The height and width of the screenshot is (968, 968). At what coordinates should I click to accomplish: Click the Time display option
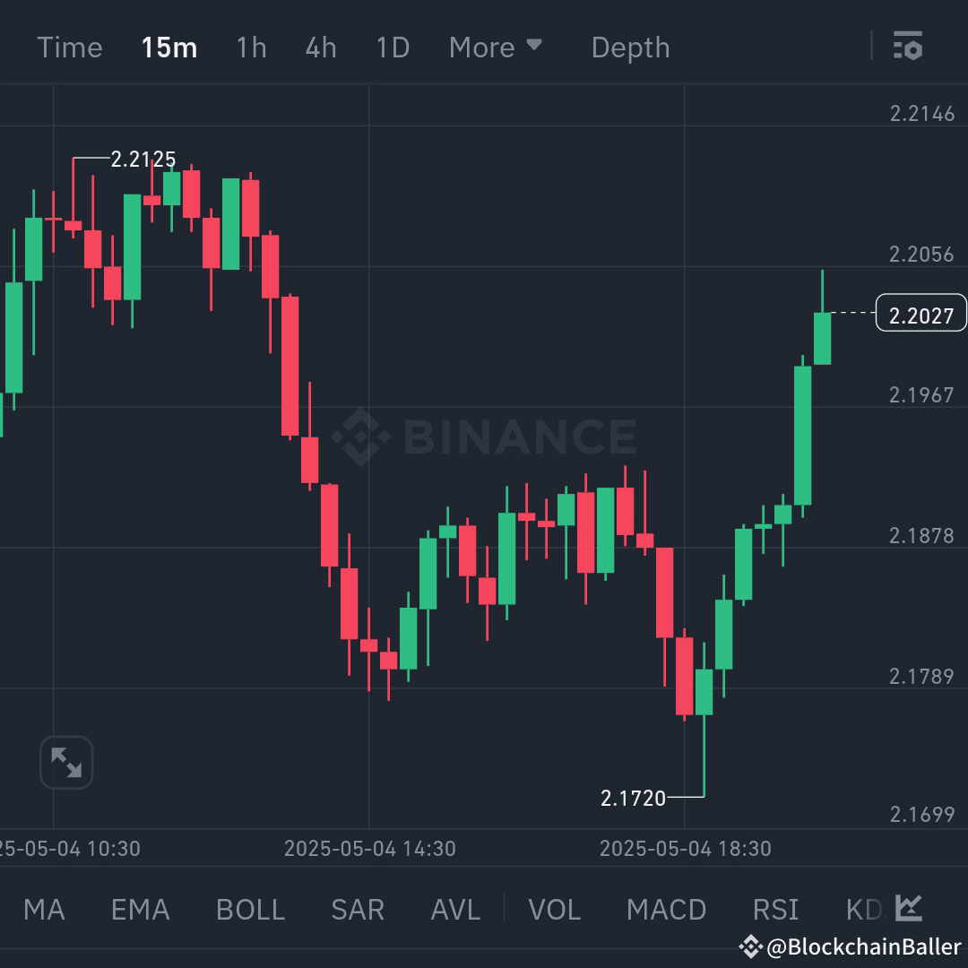[70, 48]
